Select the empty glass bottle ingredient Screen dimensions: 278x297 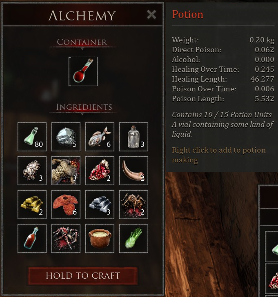(133, 137)
